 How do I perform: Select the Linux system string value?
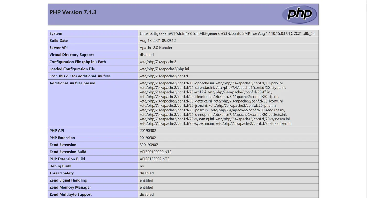227,33
